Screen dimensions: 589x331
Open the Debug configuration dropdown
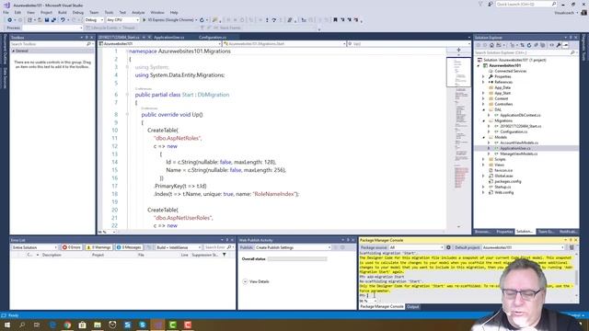pos(94,20)
